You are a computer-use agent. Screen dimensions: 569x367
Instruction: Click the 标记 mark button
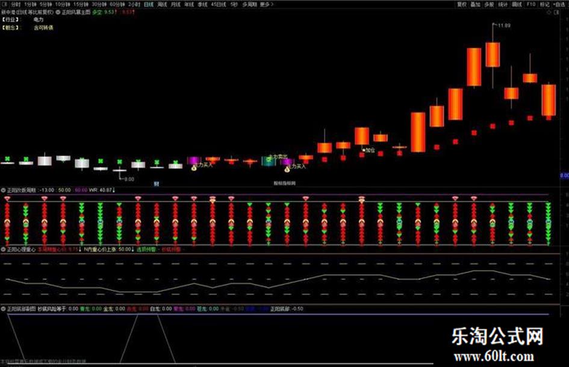(545, 4)
